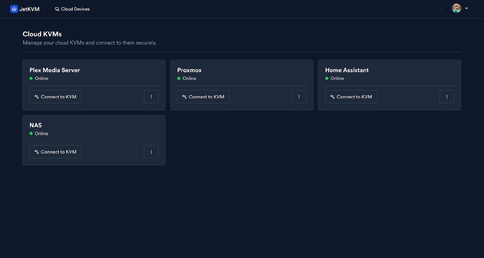Select the connect plug icon on NAS card
The image size is (484, 258).
[35, 152]
